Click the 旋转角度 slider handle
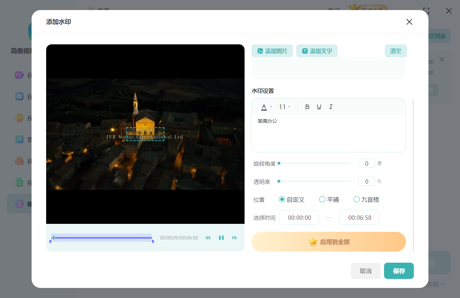Image resolution: width=460 pixels, height=298 pixels. 279,163
